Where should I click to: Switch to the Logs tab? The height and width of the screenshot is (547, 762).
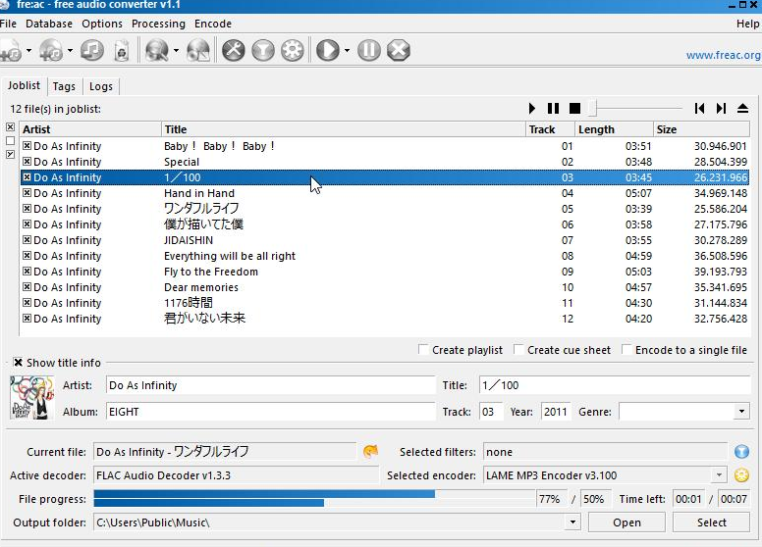coord(101,86)
